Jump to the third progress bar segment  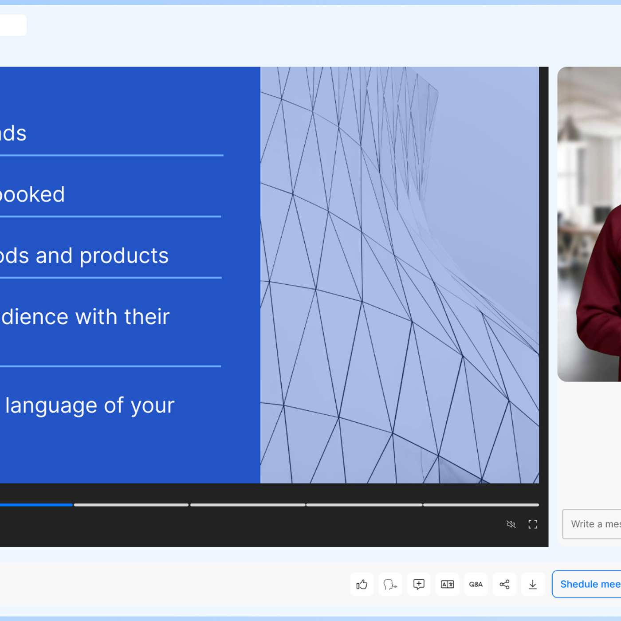tap(248, 505)
